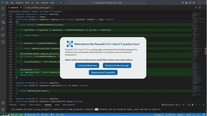
Task: Open the Edit menu
Action: 12,3
